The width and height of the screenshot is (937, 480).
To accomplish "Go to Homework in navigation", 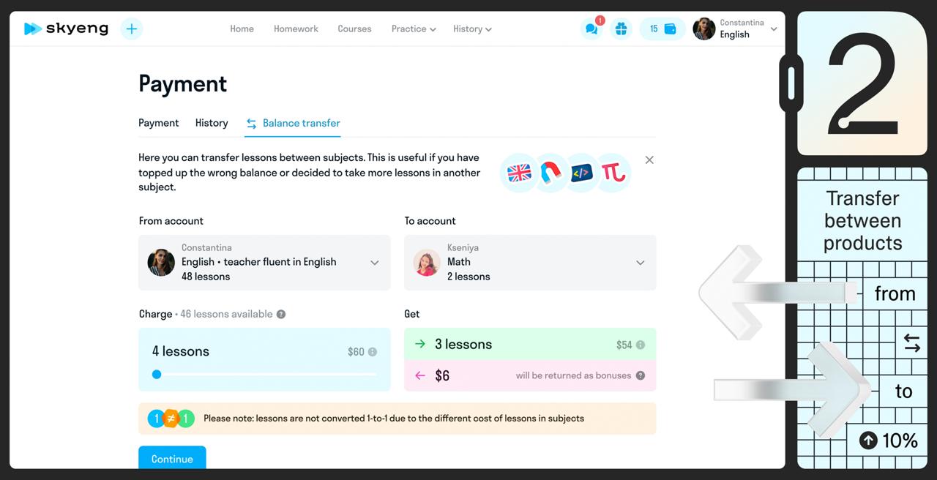I will click(296, 29).
